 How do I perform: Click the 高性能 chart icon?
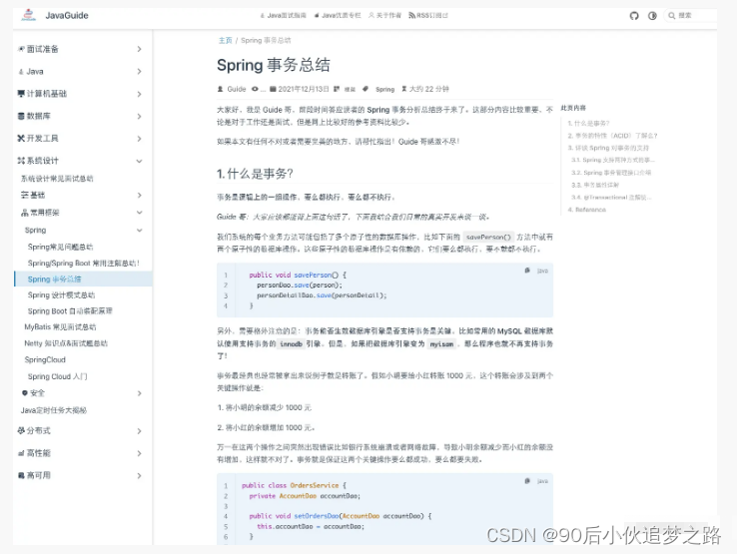tap(21, 453)
